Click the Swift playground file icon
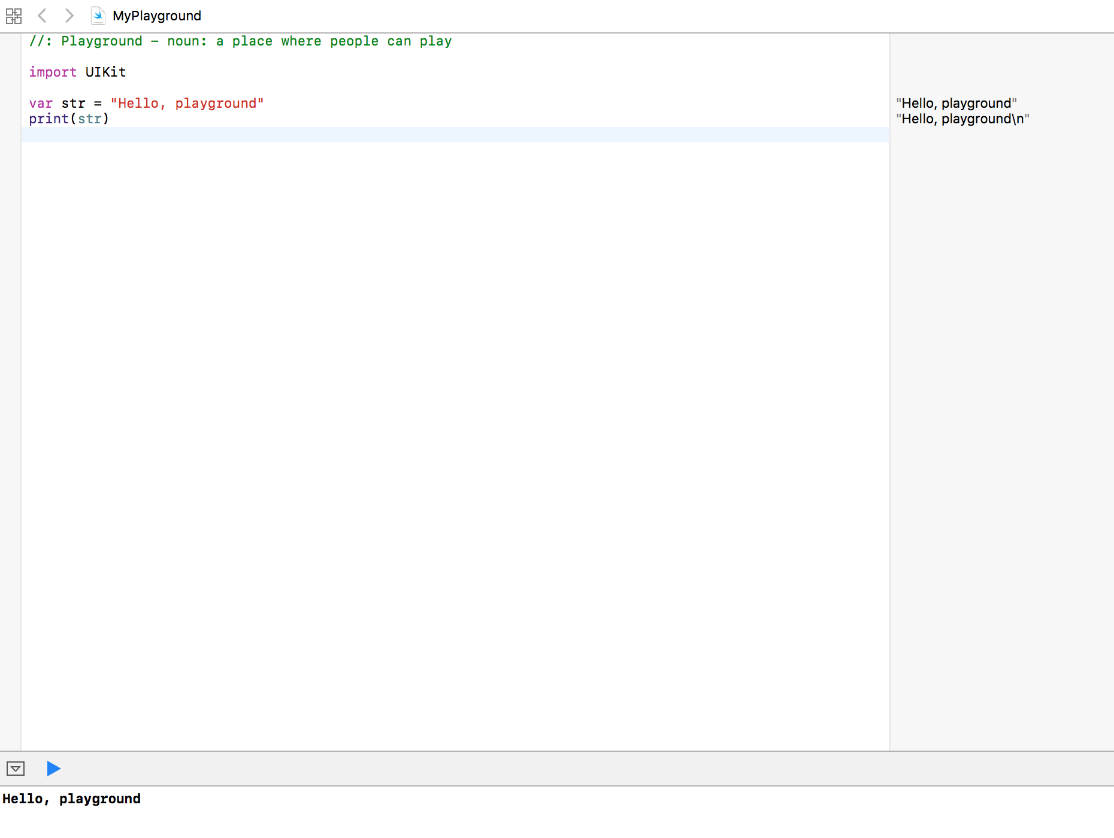1114x838 pixels. (x=98, y=16)
